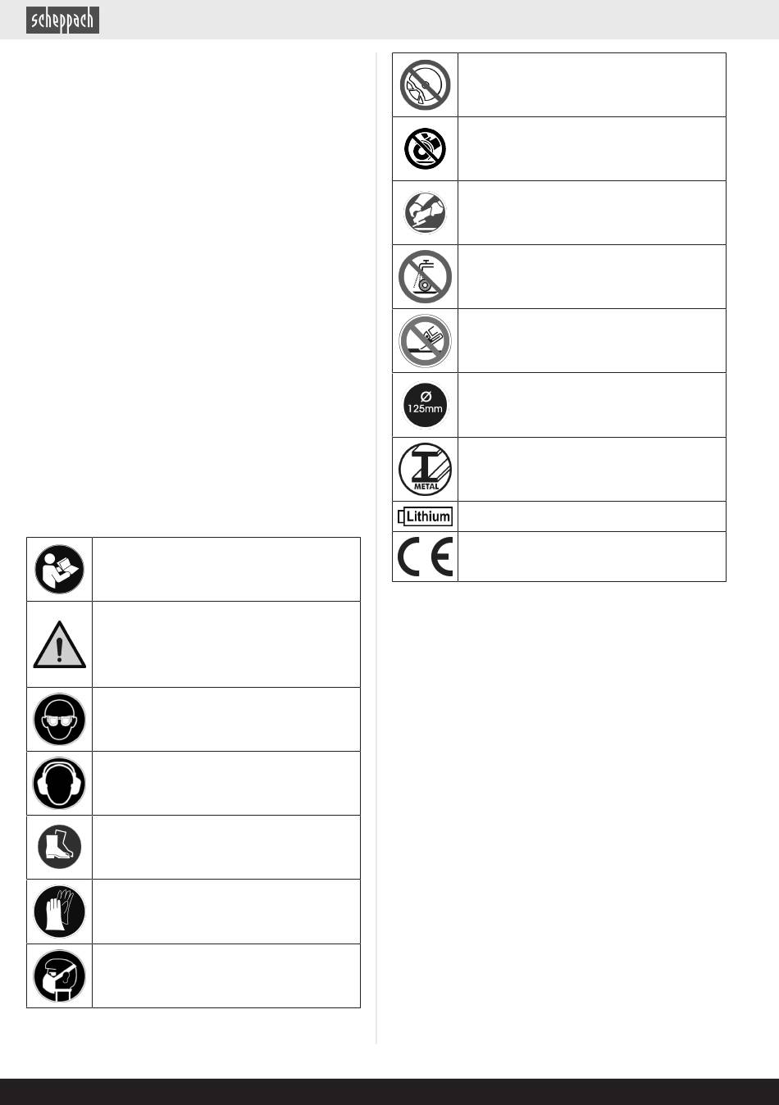The image size is (779, 1105).
Task: Click the warning triangle symbol
Action: [x=60, y=644]
